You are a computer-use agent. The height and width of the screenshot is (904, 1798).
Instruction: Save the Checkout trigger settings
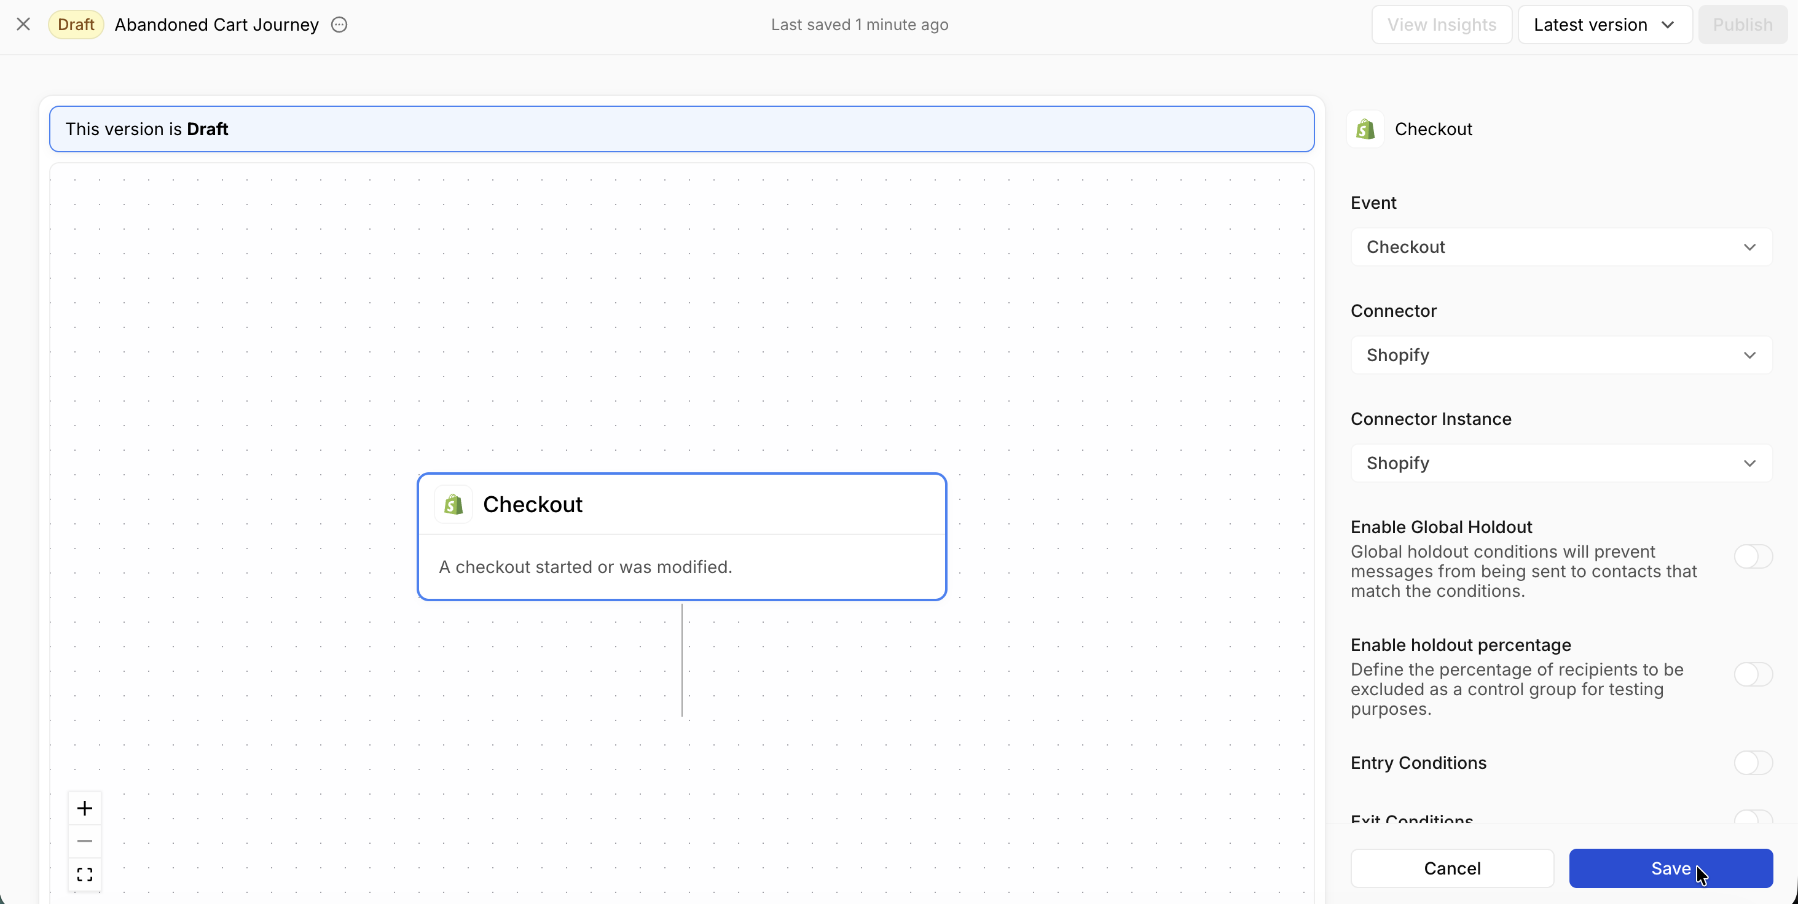[1670, 868]
